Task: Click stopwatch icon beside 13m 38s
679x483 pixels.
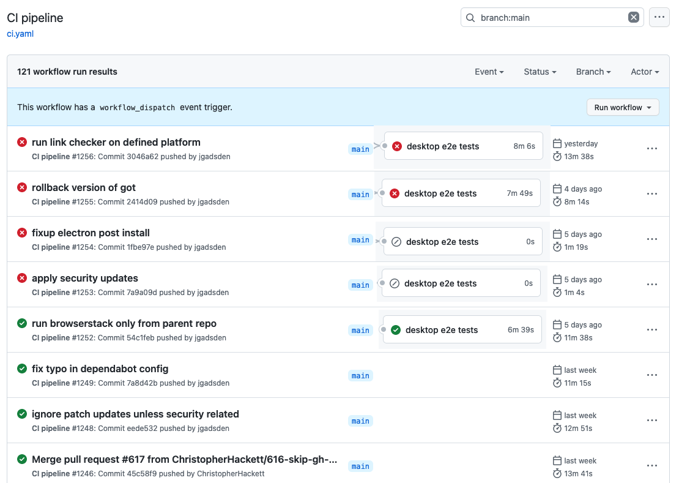Action: [557, 156]
